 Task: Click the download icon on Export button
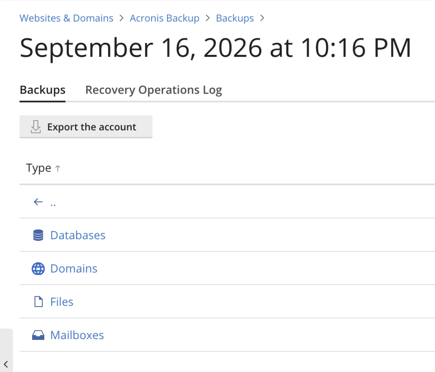[36, 127]
